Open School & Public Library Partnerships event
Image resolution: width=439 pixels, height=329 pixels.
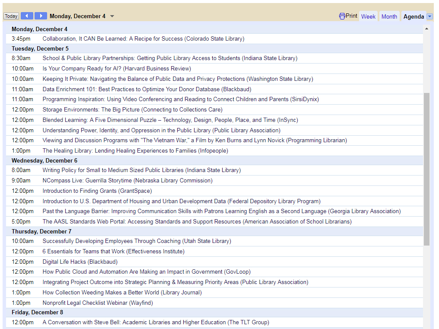pos(170,58)
